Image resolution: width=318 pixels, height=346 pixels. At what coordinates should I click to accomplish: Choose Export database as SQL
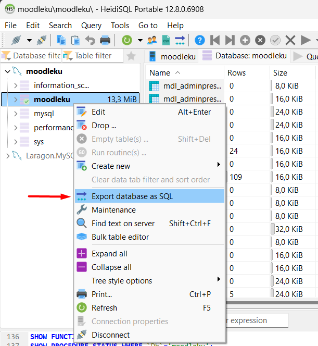pyautogui.click(x=149, y=196)
